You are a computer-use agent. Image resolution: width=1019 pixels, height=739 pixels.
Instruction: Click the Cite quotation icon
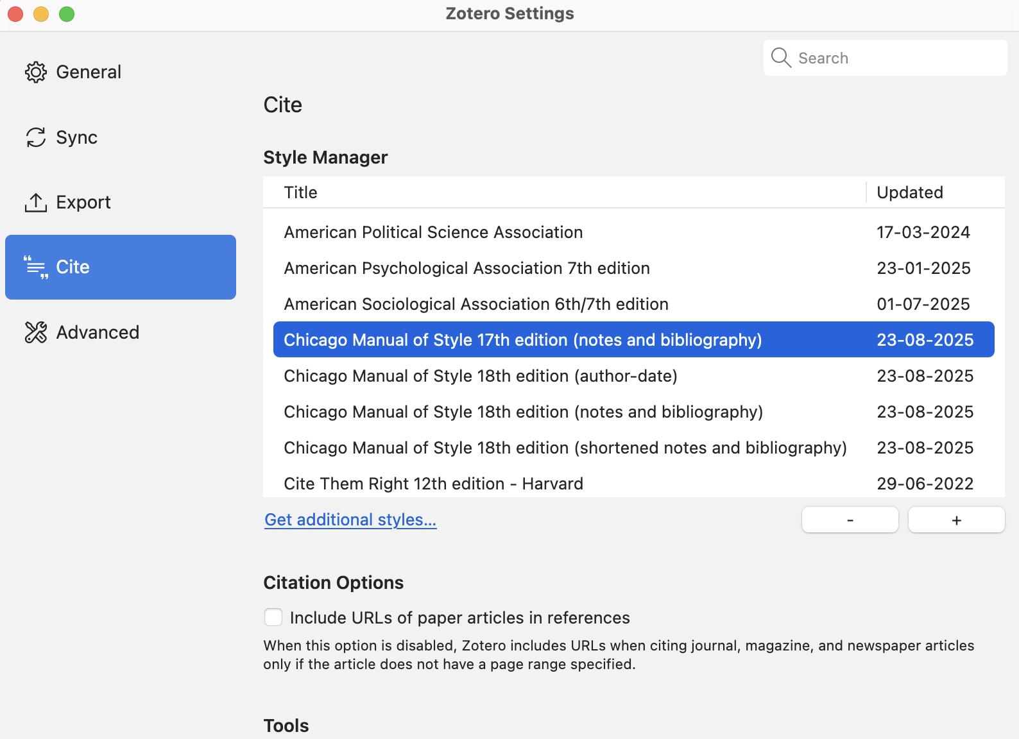tap(36, 267)
